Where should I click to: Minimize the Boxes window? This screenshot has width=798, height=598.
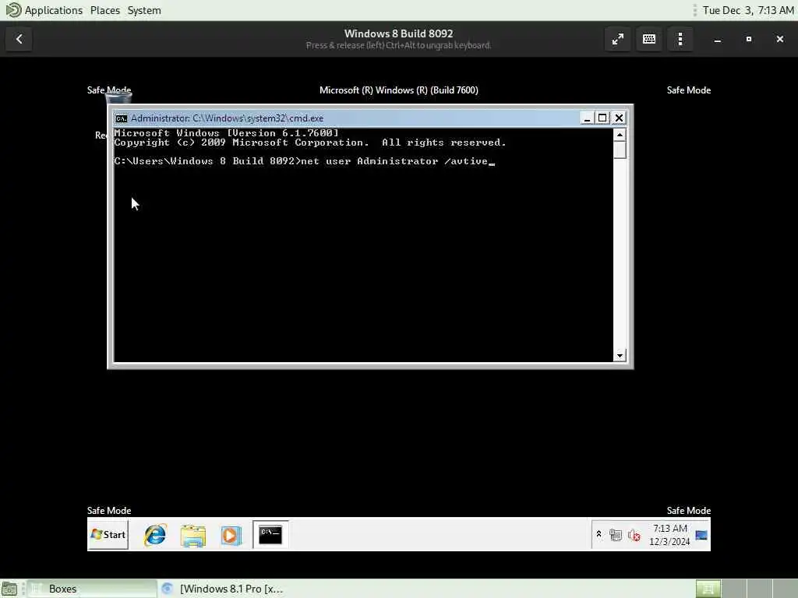pyautogui.click(x=718, y=39)
